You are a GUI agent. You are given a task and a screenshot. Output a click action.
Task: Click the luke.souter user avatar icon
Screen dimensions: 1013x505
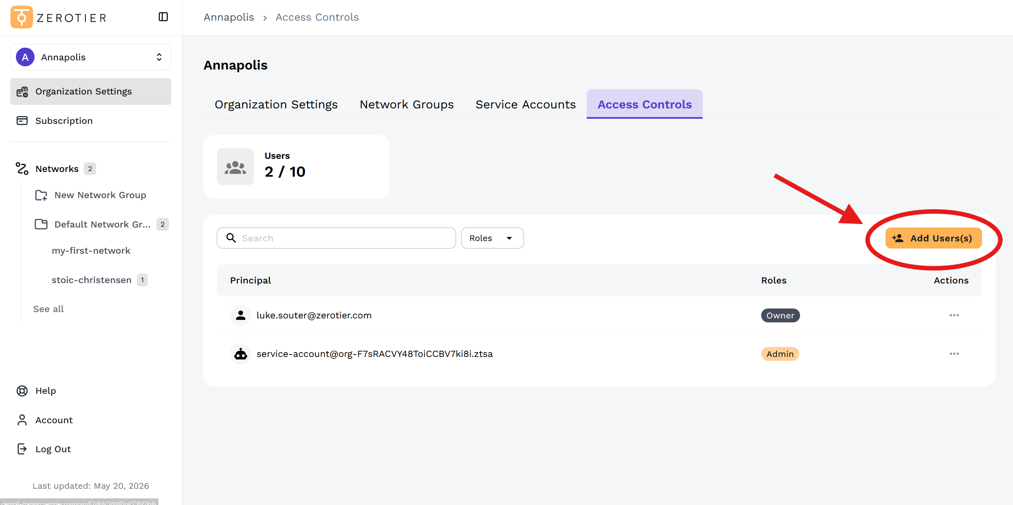[240, 315]
